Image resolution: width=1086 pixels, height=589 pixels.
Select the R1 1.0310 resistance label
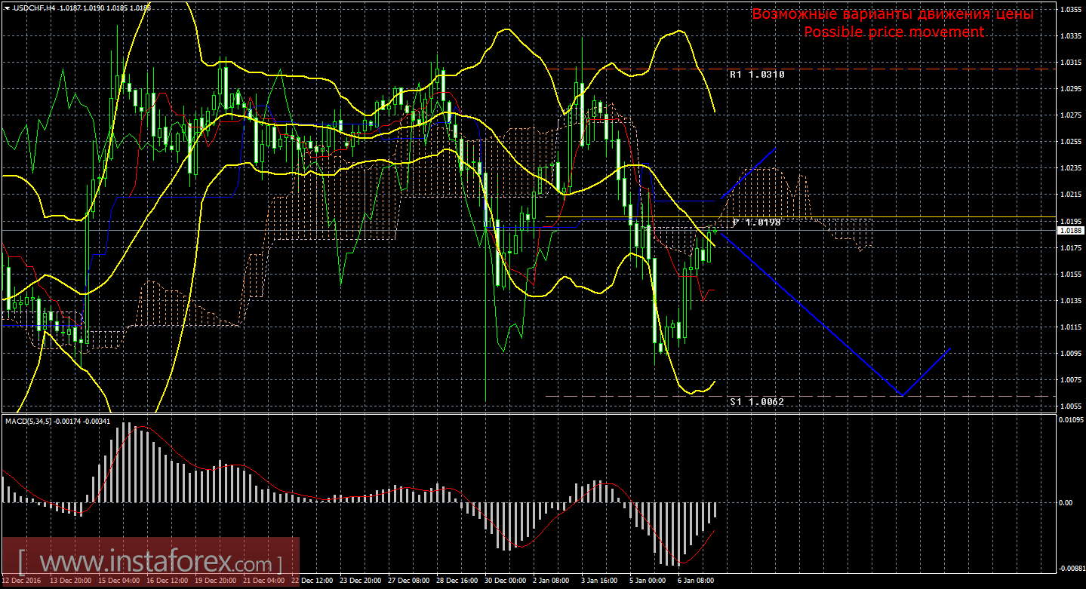(757, 75)
